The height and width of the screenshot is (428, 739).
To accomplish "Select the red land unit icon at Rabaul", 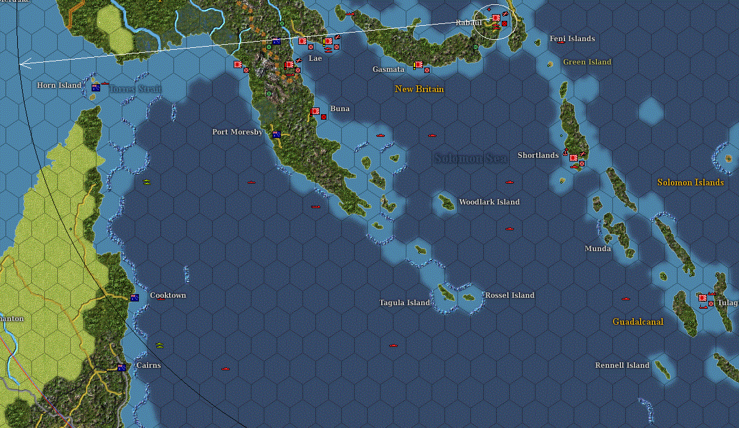I will coord(505,23).
